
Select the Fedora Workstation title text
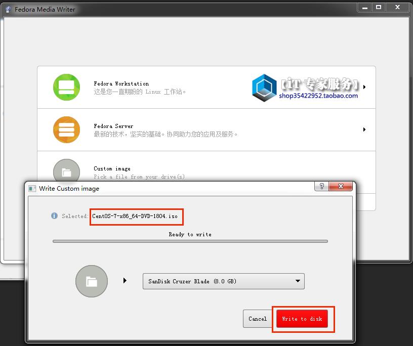121,83
